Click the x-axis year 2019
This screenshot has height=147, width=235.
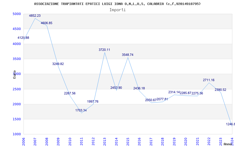(174, 142)
